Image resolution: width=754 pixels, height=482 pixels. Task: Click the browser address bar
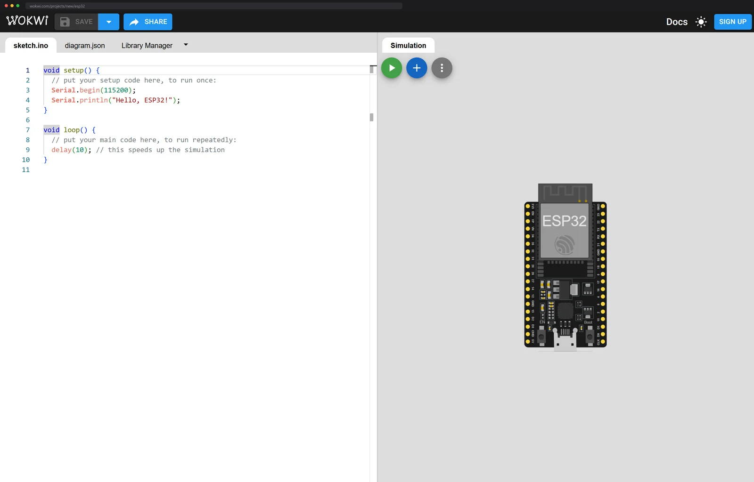(x=214, y=6)
